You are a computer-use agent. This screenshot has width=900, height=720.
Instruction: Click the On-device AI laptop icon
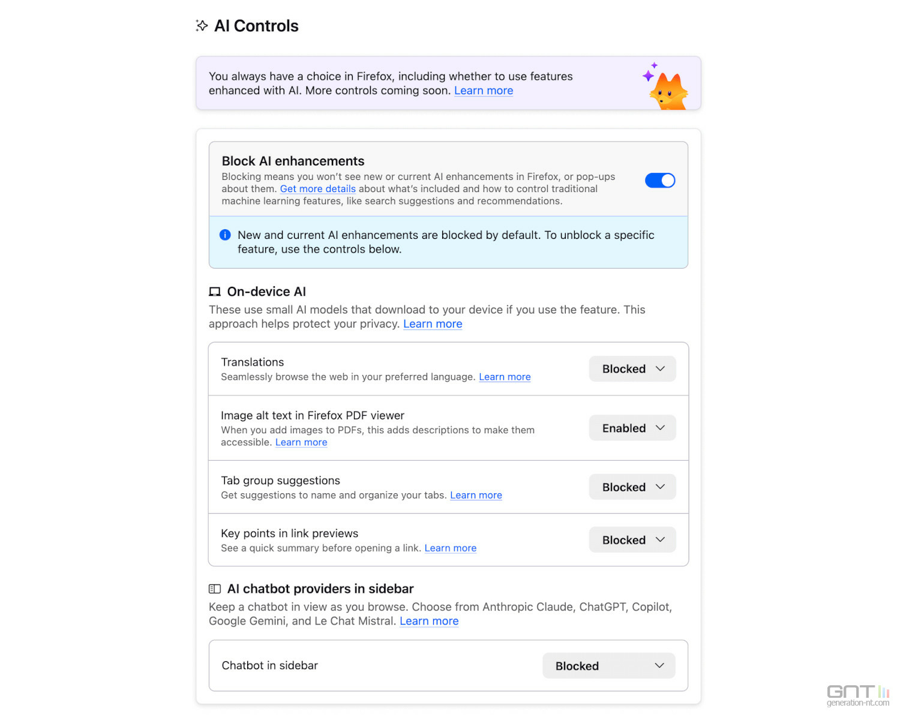(x=214, y=292)
